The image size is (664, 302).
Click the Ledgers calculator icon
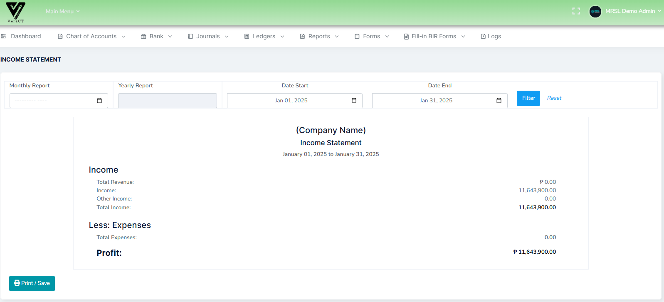point(247,36)
